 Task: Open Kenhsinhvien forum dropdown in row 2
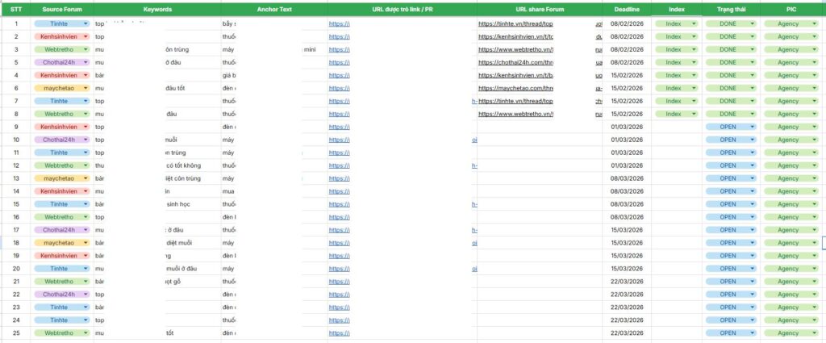(62, 37)
